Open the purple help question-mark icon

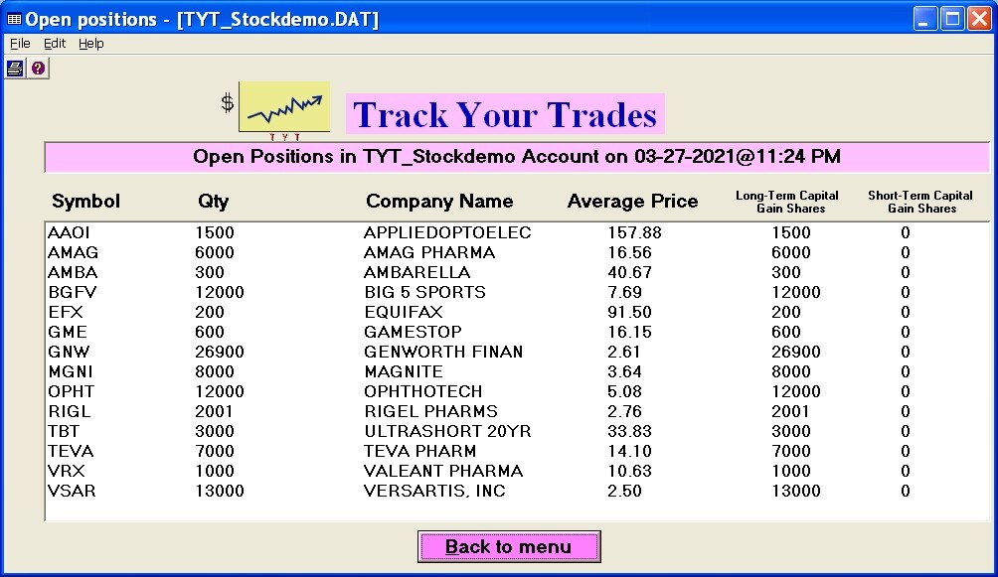(x=38, y=69)
